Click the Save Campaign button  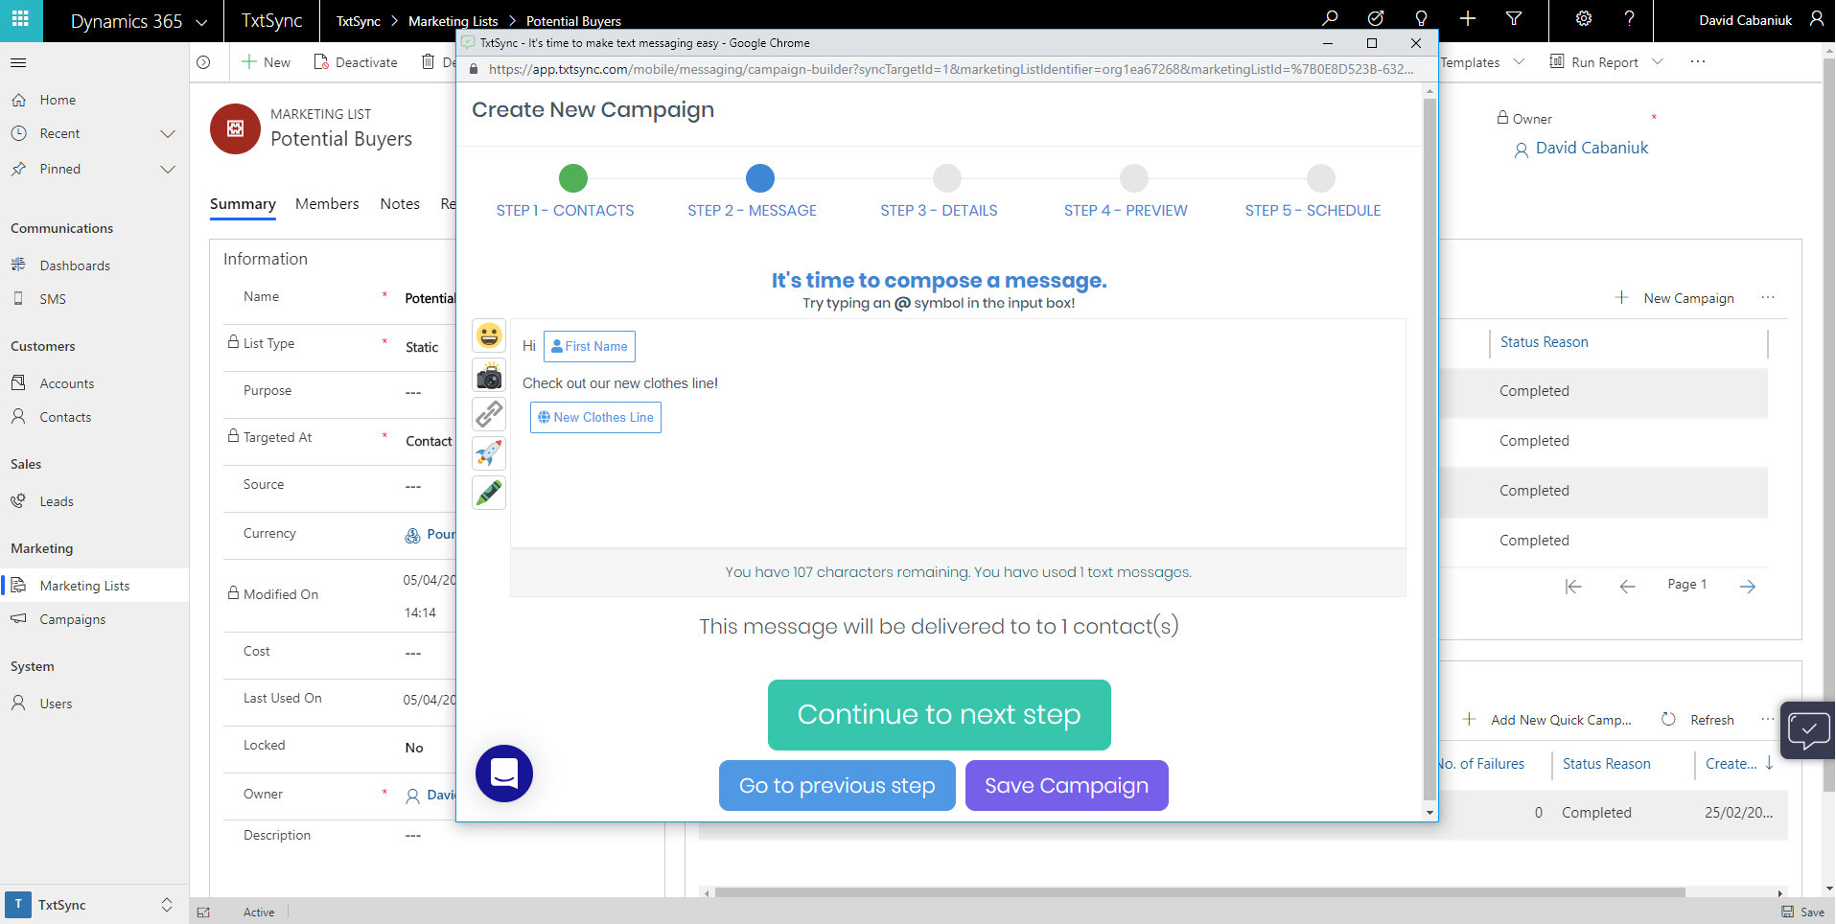coord(1066,786)
